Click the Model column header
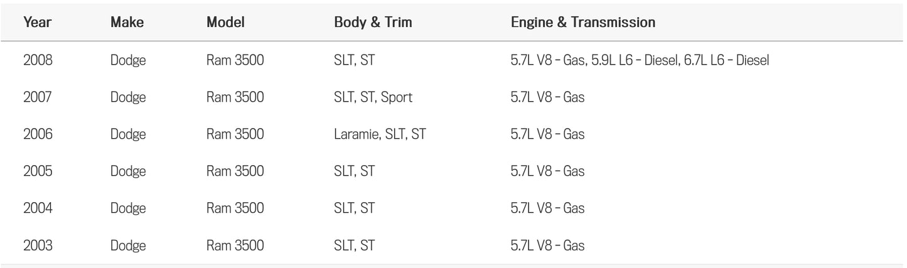 tap(225, 23)
